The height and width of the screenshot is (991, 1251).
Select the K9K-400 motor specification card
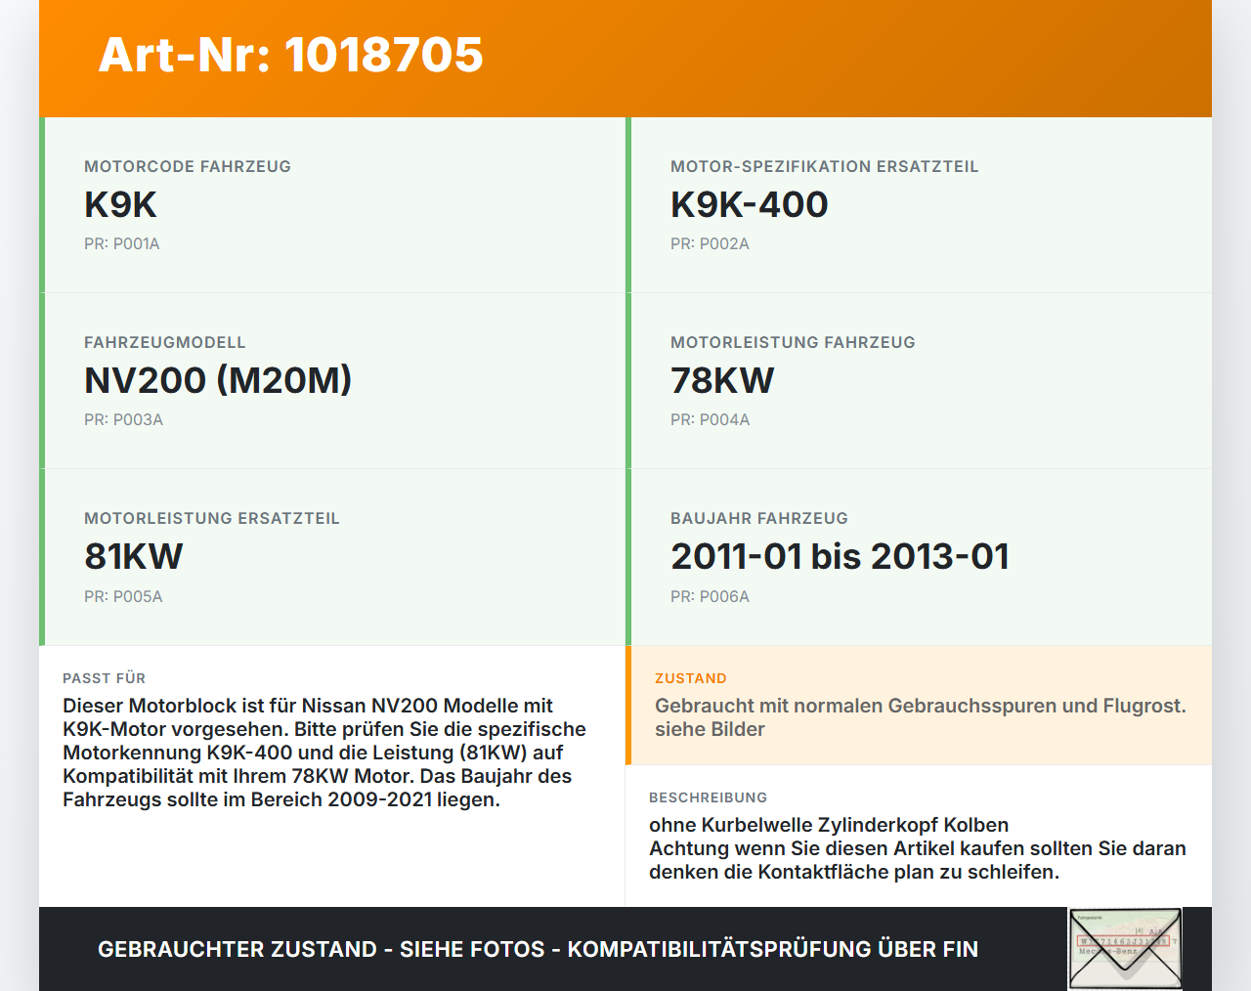click(x=919, y=205)
